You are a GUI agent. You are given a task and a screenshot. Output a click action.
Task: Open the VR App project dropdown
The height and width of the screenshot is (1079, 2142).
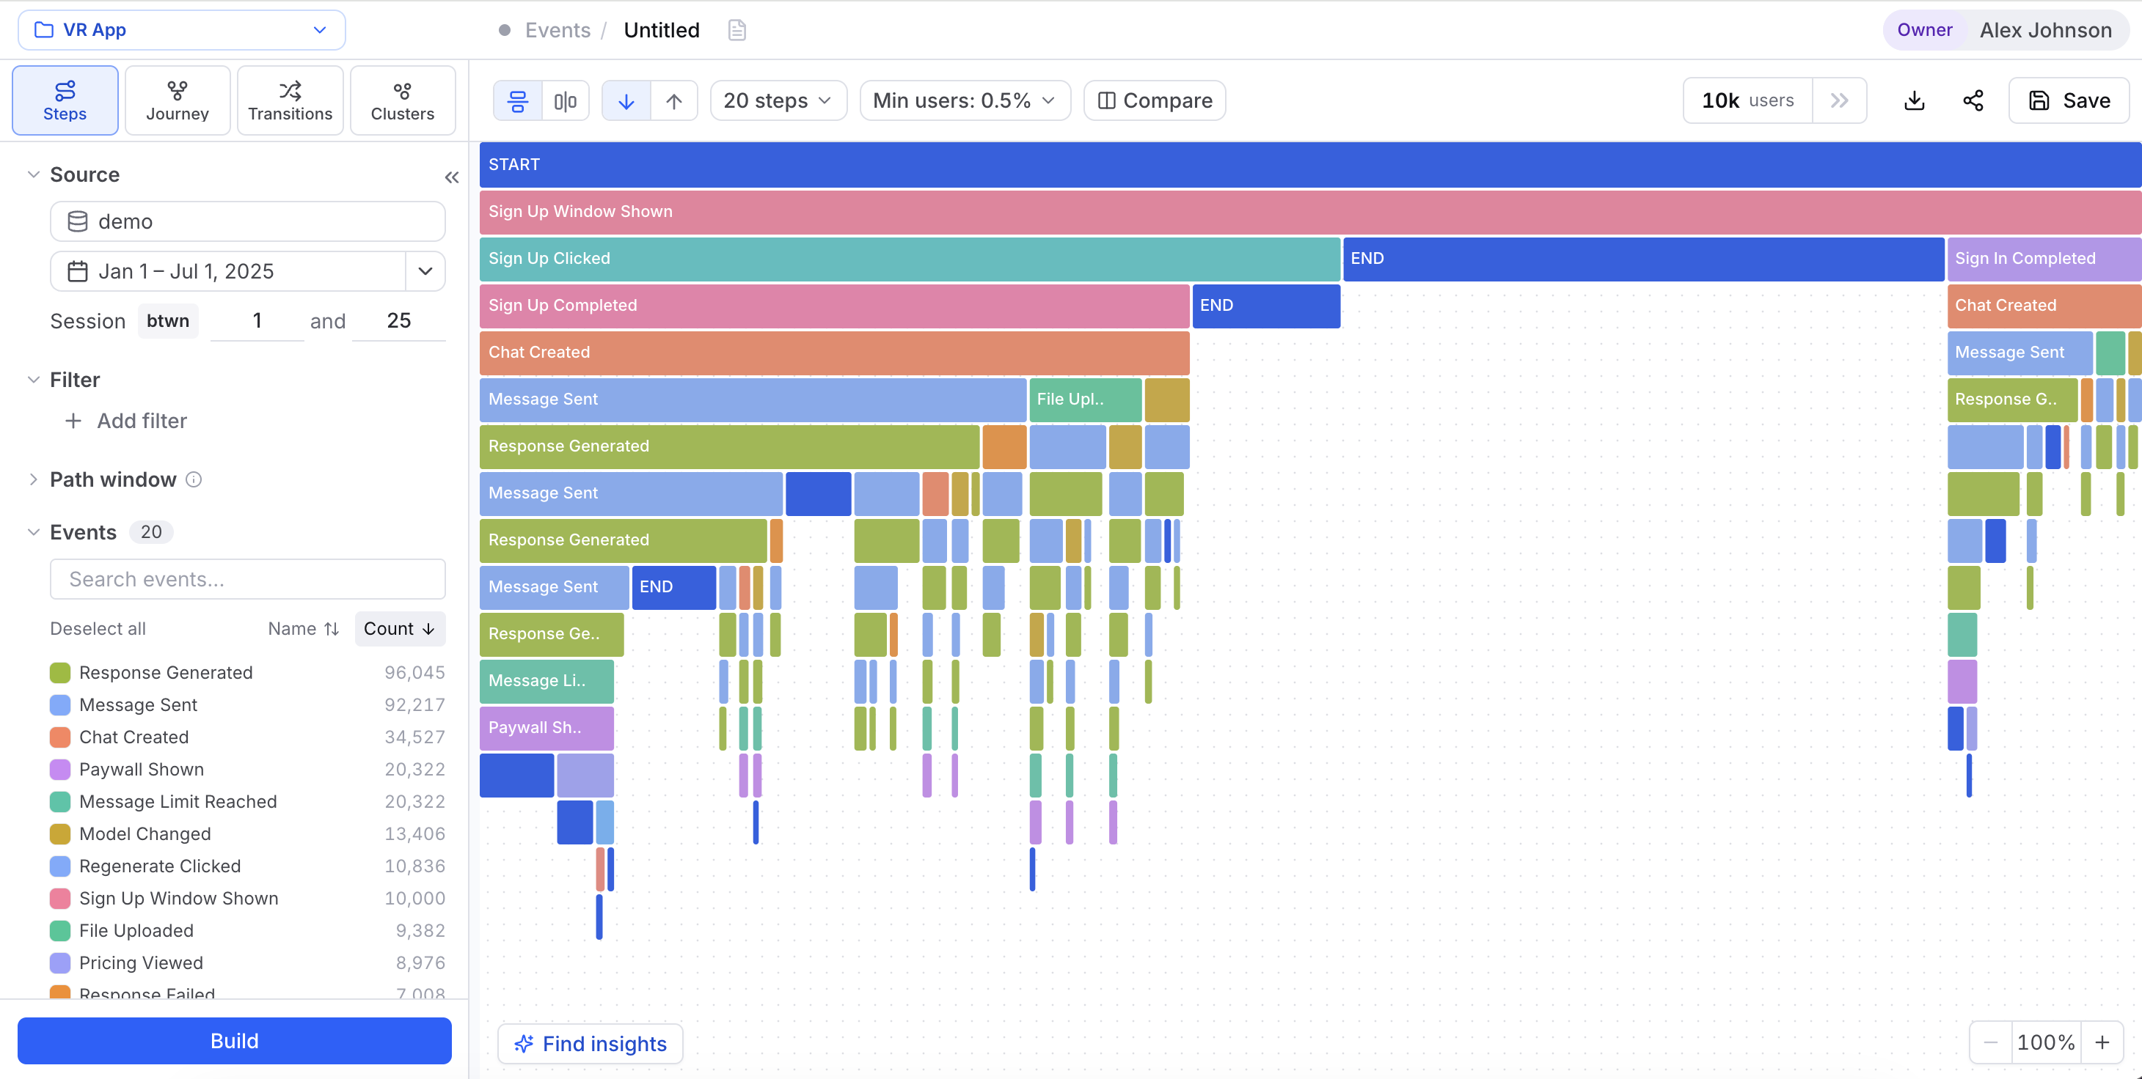[181, 30]
